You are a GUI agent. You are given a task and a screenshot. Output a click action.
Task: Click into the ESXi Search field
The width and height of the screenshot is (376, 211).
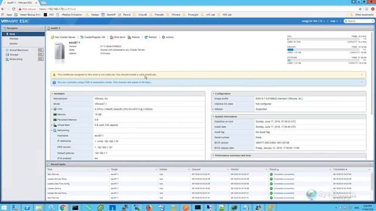tap(359, 21)
